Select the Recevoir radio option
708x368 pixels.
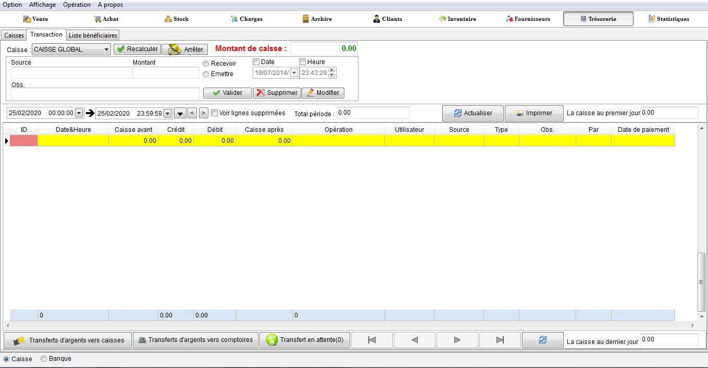click(x=206, y=64)
